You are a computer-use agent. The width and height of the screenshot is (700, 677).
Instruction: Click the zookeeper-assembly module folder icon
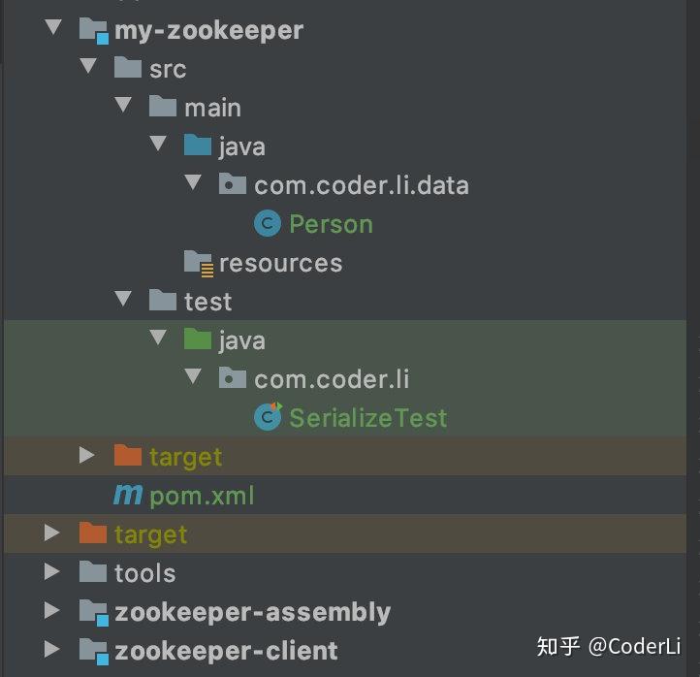93,612
